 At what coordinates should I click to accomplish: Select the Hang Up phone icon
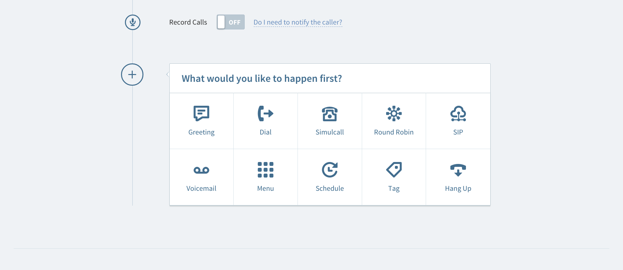click(x=458, y=170)
